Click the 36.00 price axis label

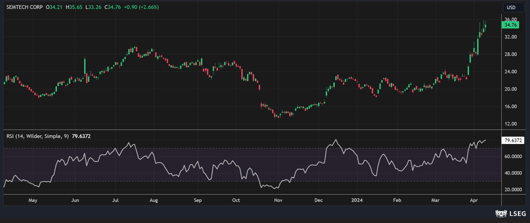pos(510,20)
